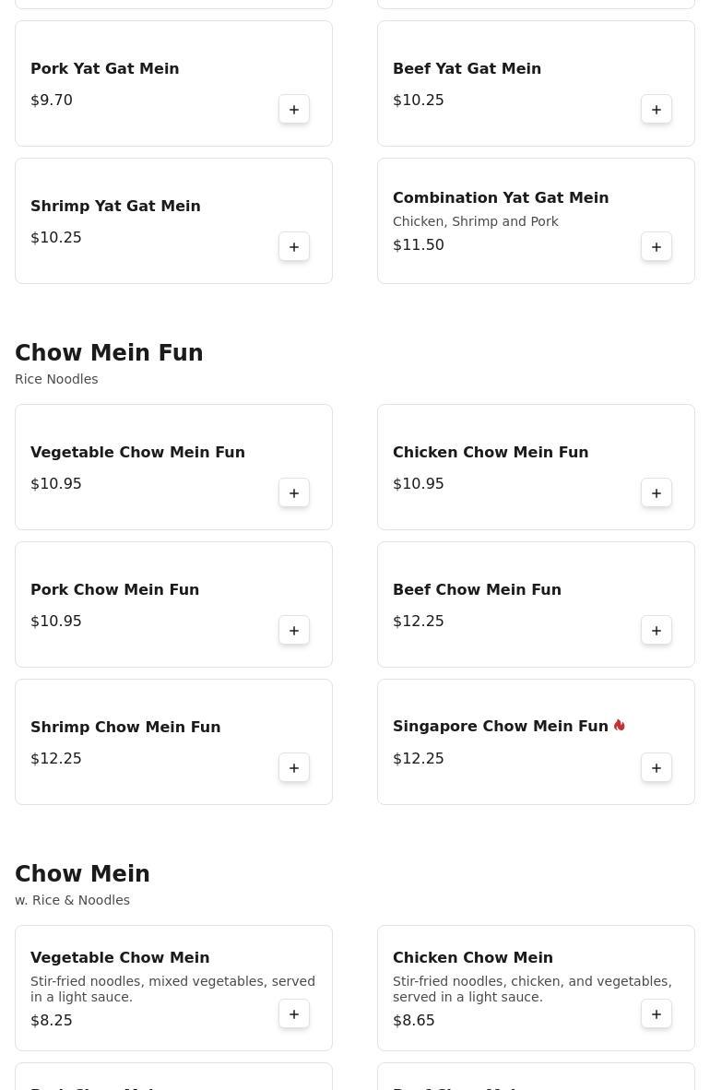Click plus button for Vegetable Chow Mein
Image resolution: width=710 pixels, height=1090 pixels.
[294, 1014]
